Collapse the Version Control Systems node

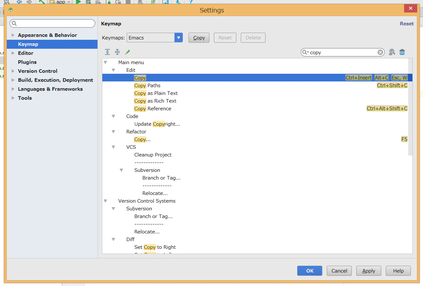(105, 201)
